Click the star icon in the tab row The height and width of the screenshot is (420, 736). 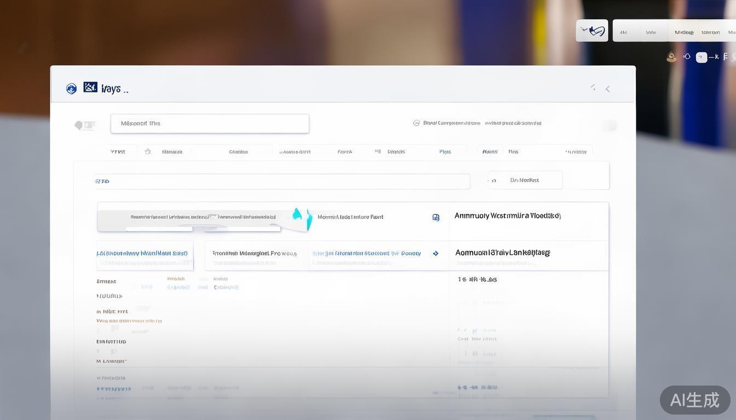[x=148, y=151]
